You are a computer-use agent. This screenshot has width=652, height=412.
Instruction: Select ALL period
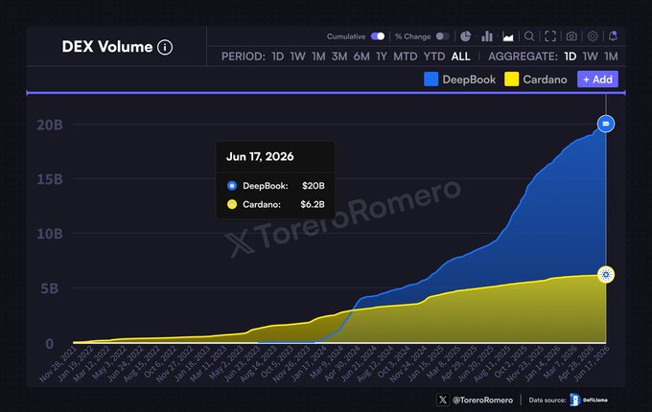pyautogui.click(x=461, y=57)
